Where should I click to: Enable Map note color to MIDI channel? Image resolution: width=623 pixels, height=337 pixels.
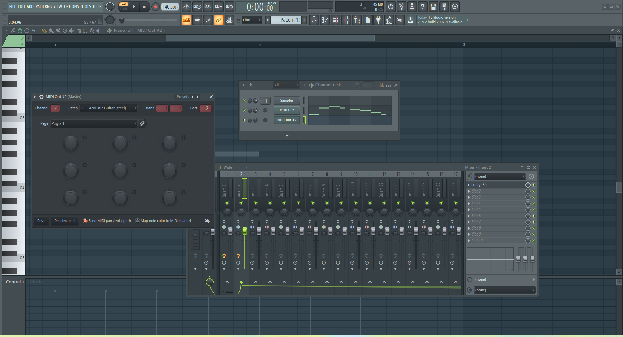point(137,221)
